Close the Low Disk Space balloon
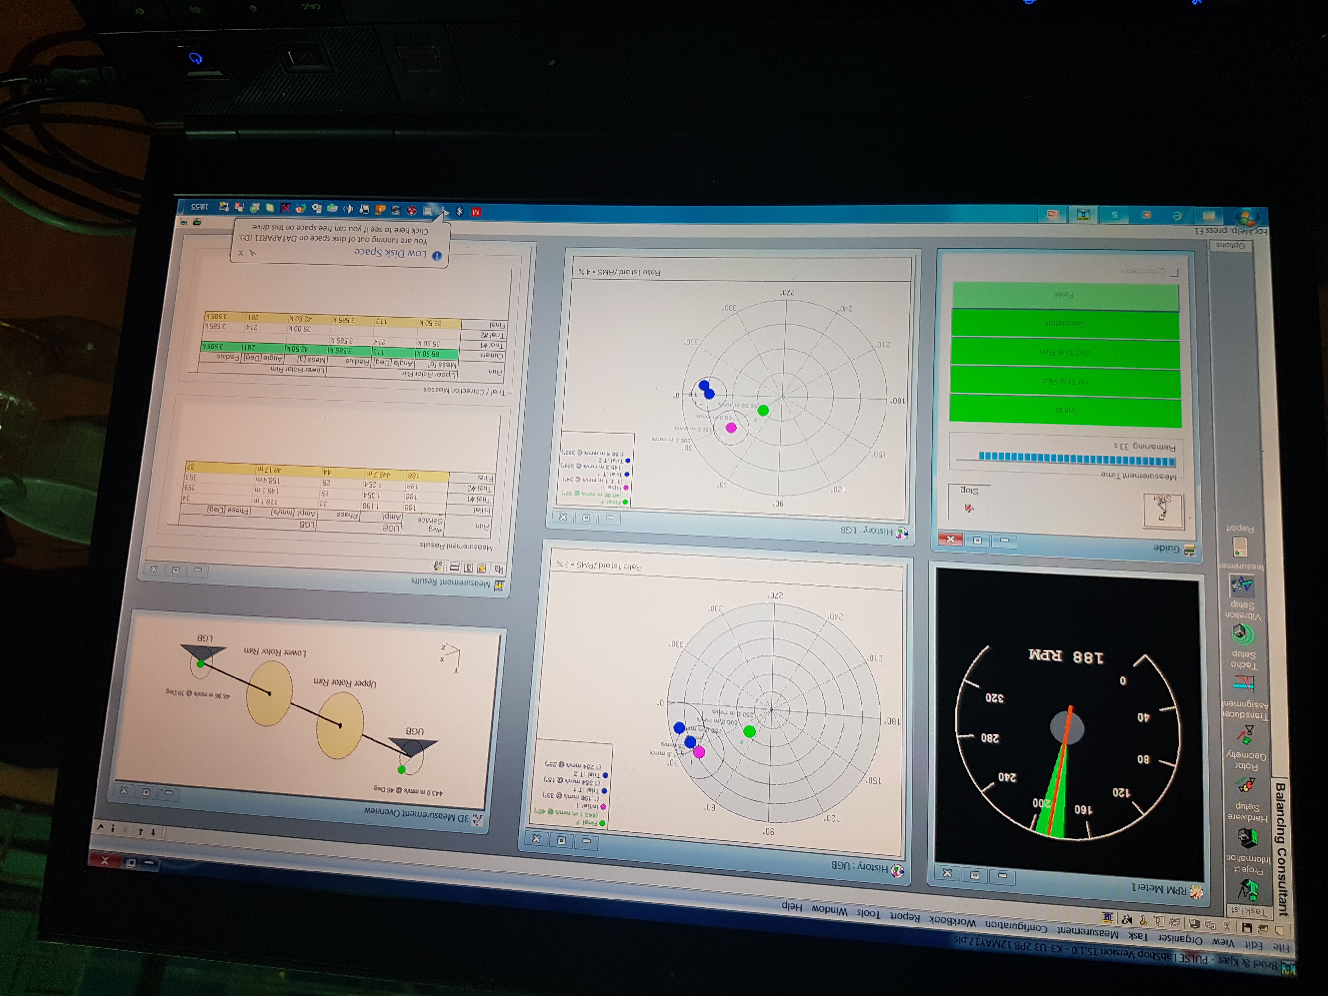The width and height of the screenshot is (1328, 996). [x=241, y=253]
